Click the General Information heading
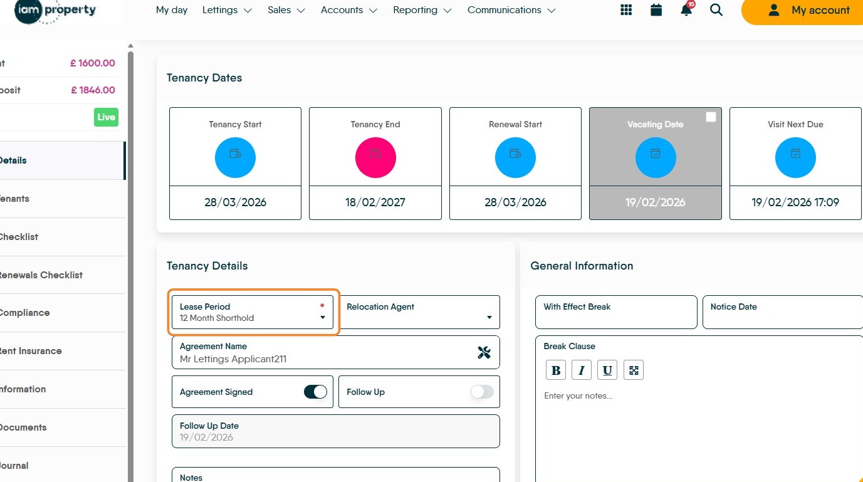This screenshot has width=863, height=482. [582, 266]
